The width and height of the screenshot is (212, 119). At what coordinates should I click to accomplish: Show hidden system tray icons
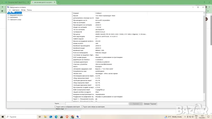pos(185,117)
